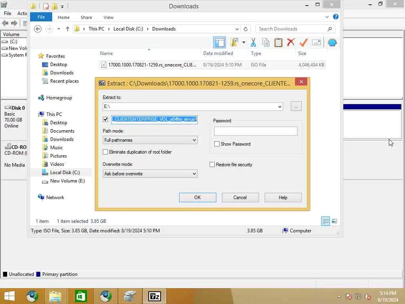
Task: Switch to Large icons view in status bar
Action: point(334,221)
